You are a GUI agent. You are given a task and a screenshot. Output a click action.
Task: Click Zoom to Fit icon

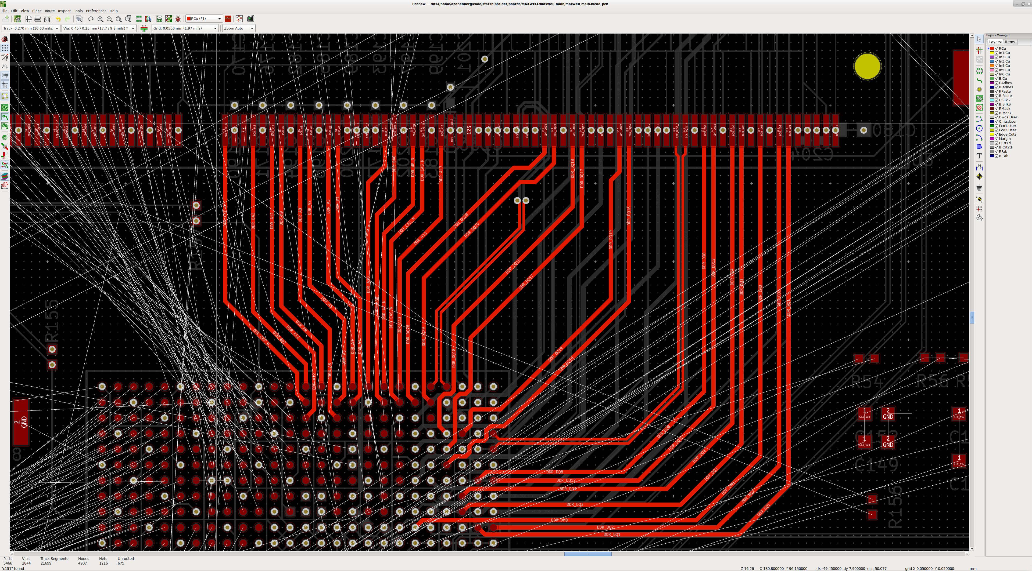119,19
